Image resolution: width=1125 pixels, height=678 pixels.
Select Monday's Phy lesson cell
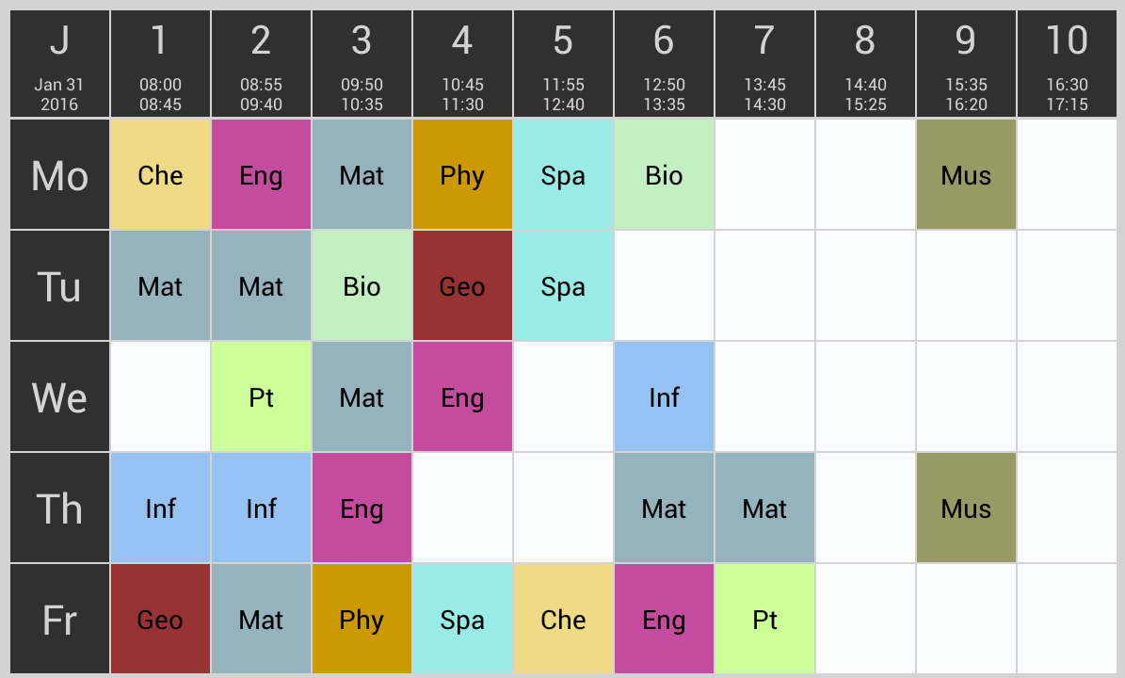(462, 174)
